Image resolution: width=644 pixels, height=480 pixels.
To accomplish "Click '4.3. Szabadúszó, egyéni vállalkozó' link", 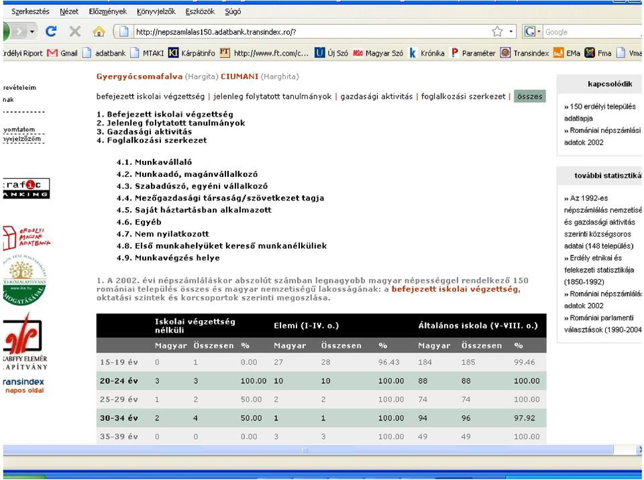I will 192,186.
